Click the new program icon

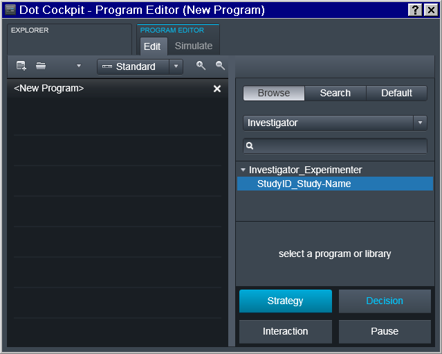tap(21, 66)
